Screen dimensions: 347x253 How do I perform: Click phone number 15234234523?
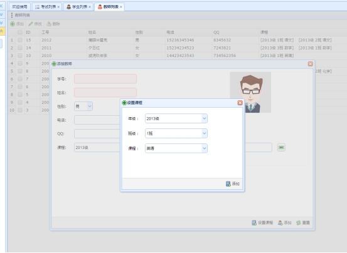pos(180,48)
